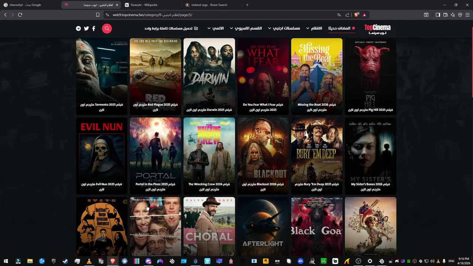Click the Brave browser taskbar icon
473x266 pixels.
pyautogui.click(x=113, y=261)
